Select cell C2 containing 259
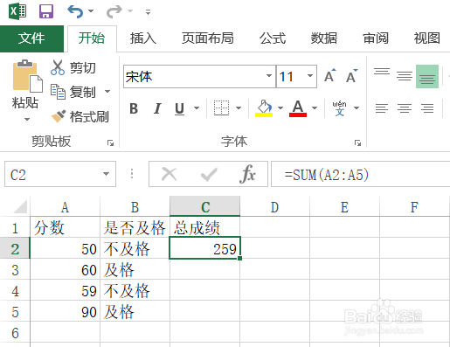Image resolution: width=450 pixels, height=347 pixels. point(204,248)
